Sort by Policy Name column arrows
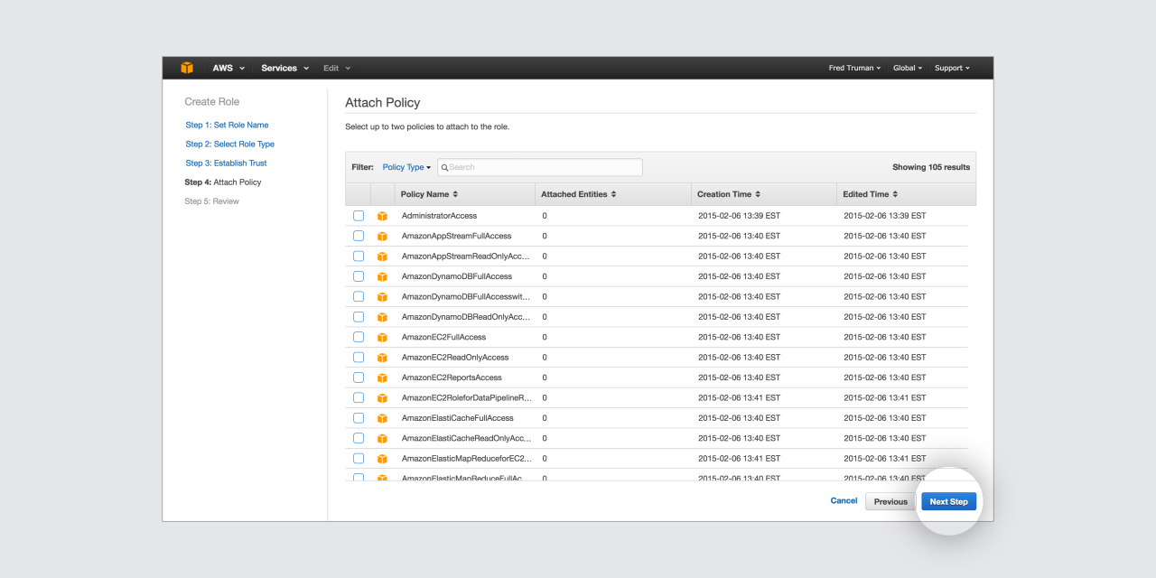This screenshot has height=578, width=1156. pos(455,194)
